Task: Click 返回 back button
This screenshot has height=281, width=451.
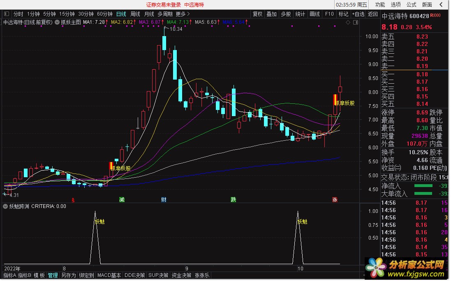Action: pos(373,14)
